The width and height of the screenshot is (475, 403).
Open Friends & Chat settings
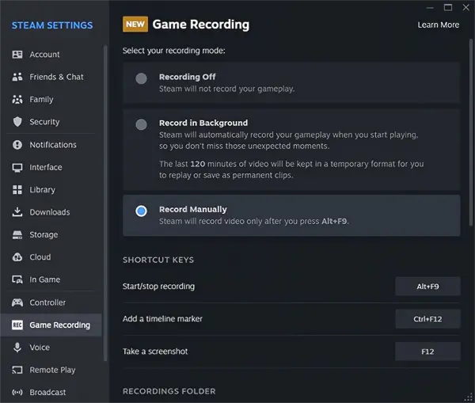(x=56, y=77)
